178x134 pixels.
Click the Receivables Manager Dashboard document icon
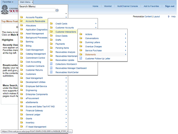pos(51,68)
